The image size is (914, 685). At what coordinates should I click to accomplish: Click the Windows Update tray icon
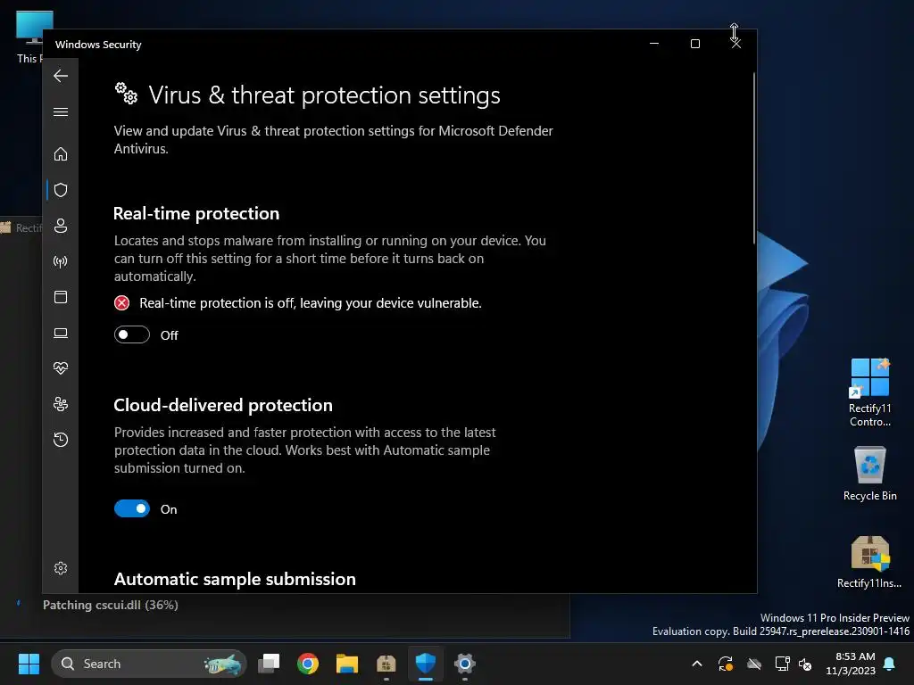click(726, 664)
